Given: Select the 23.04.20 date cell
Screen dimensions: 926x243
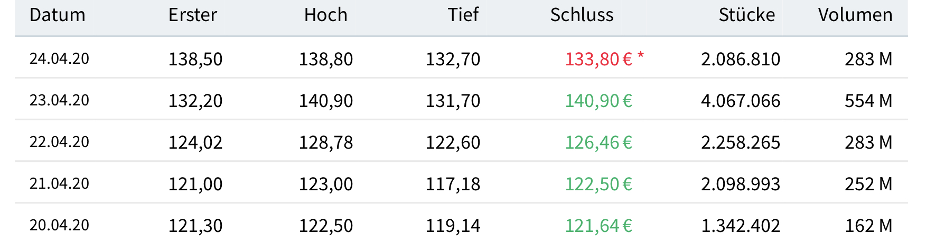Looking at the screenshot, I should [59, 100].
